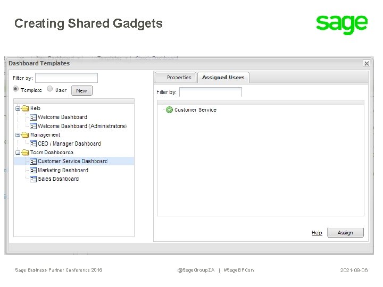Click the Assign button
This screenshot has width=383, height=287.
coord(345,233)
